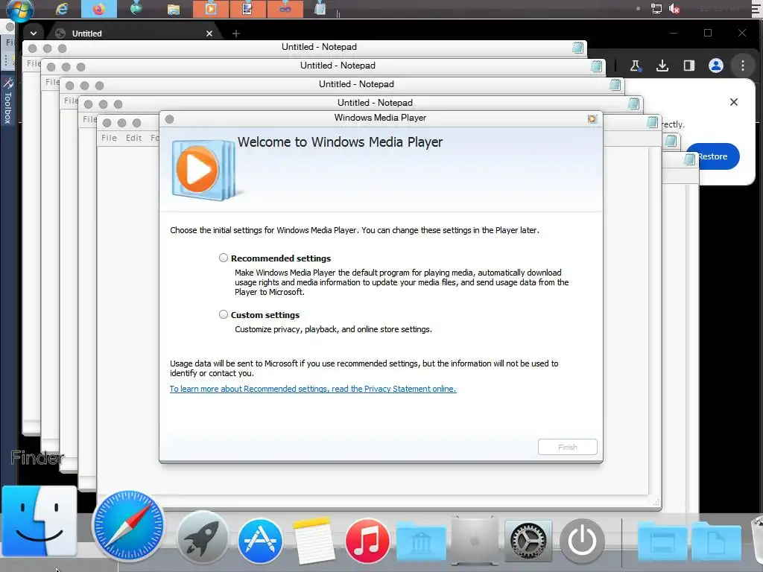Image resolution: width=763 pixels, height=572 pixels.
Task: Open Edit menu in front Notepad window
Action: [134, 138]
